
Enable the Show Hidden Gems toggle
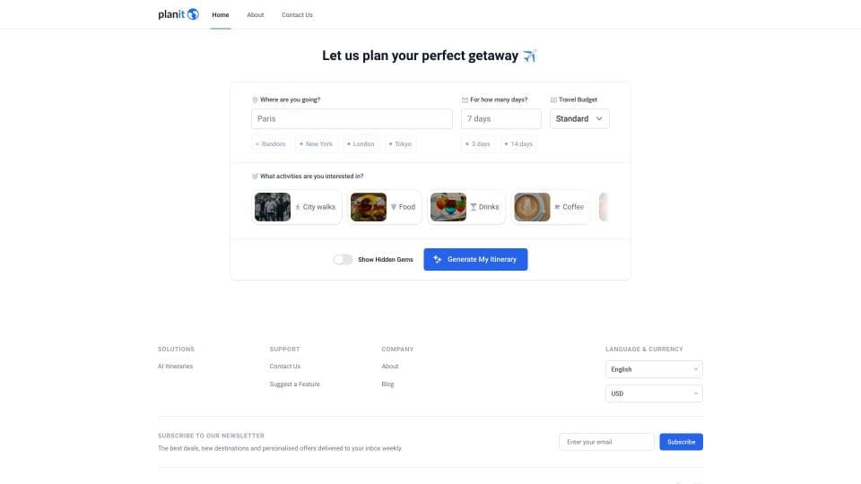[344, 260]
